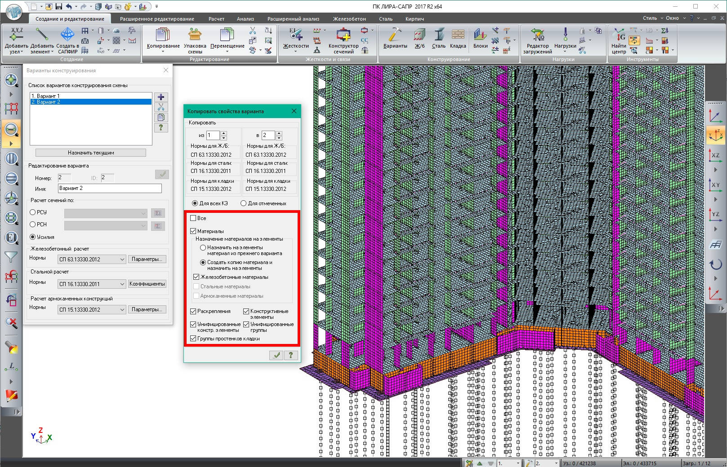Click the Create in SAPFIR (Создать в САПФИР) icon

67,35
